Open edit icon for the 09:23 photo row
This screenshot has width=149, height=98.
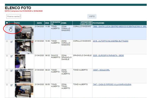(x=11, y=71)
